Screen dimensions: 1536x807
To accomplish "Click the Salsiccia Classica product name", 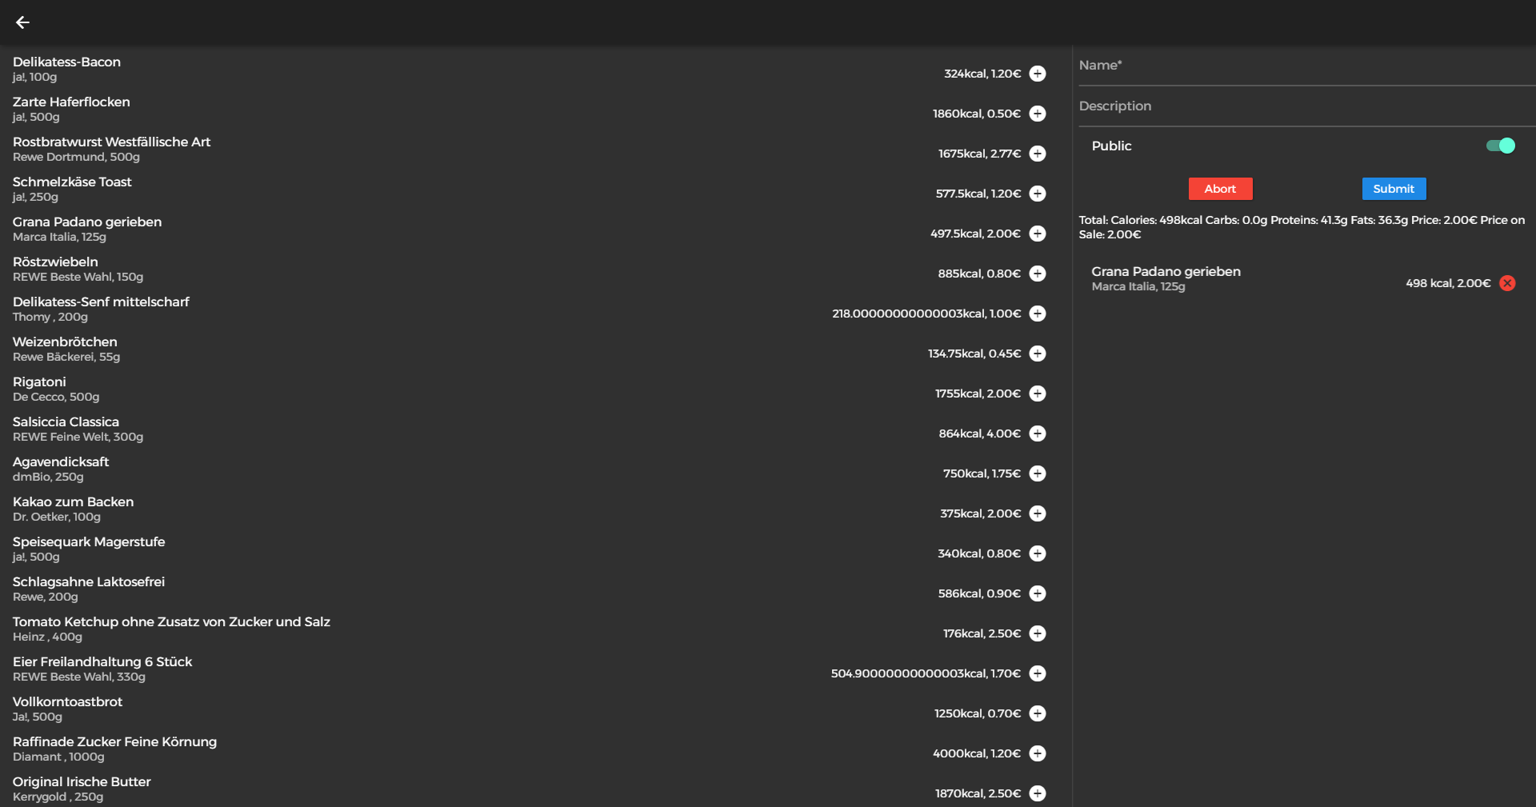I will (x=66, y=421).
